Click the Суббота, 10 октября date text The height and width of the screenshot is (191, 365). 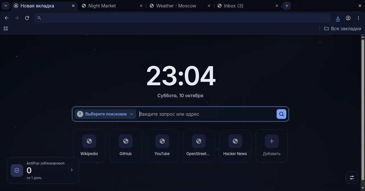[180, 96]
